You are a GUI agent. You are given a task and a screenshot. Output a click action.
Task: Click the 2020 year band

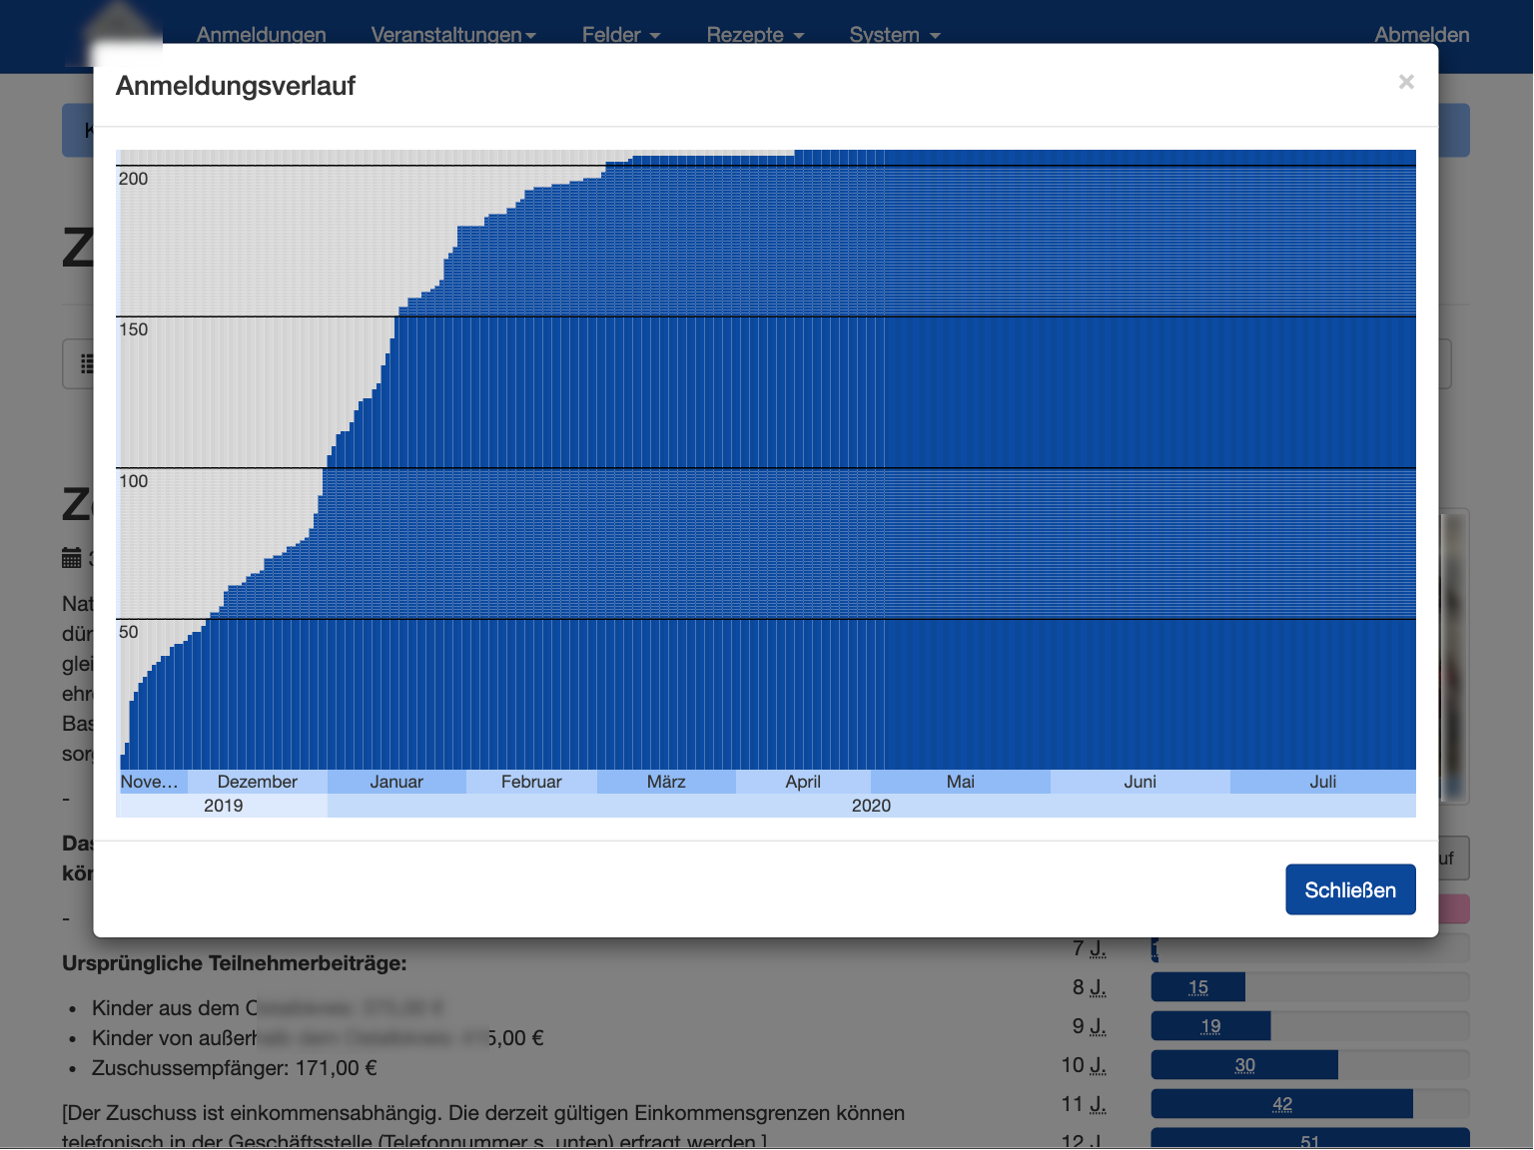point(871,806)
